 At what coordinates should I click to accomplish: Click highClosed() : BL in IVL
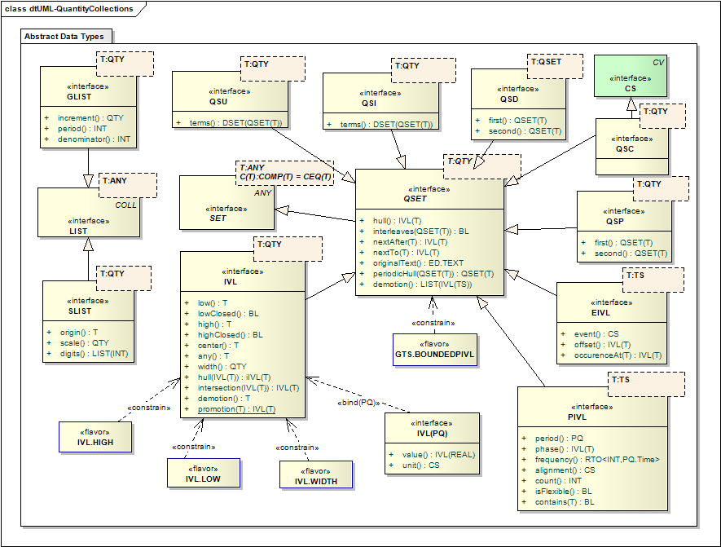pos(230,334)
